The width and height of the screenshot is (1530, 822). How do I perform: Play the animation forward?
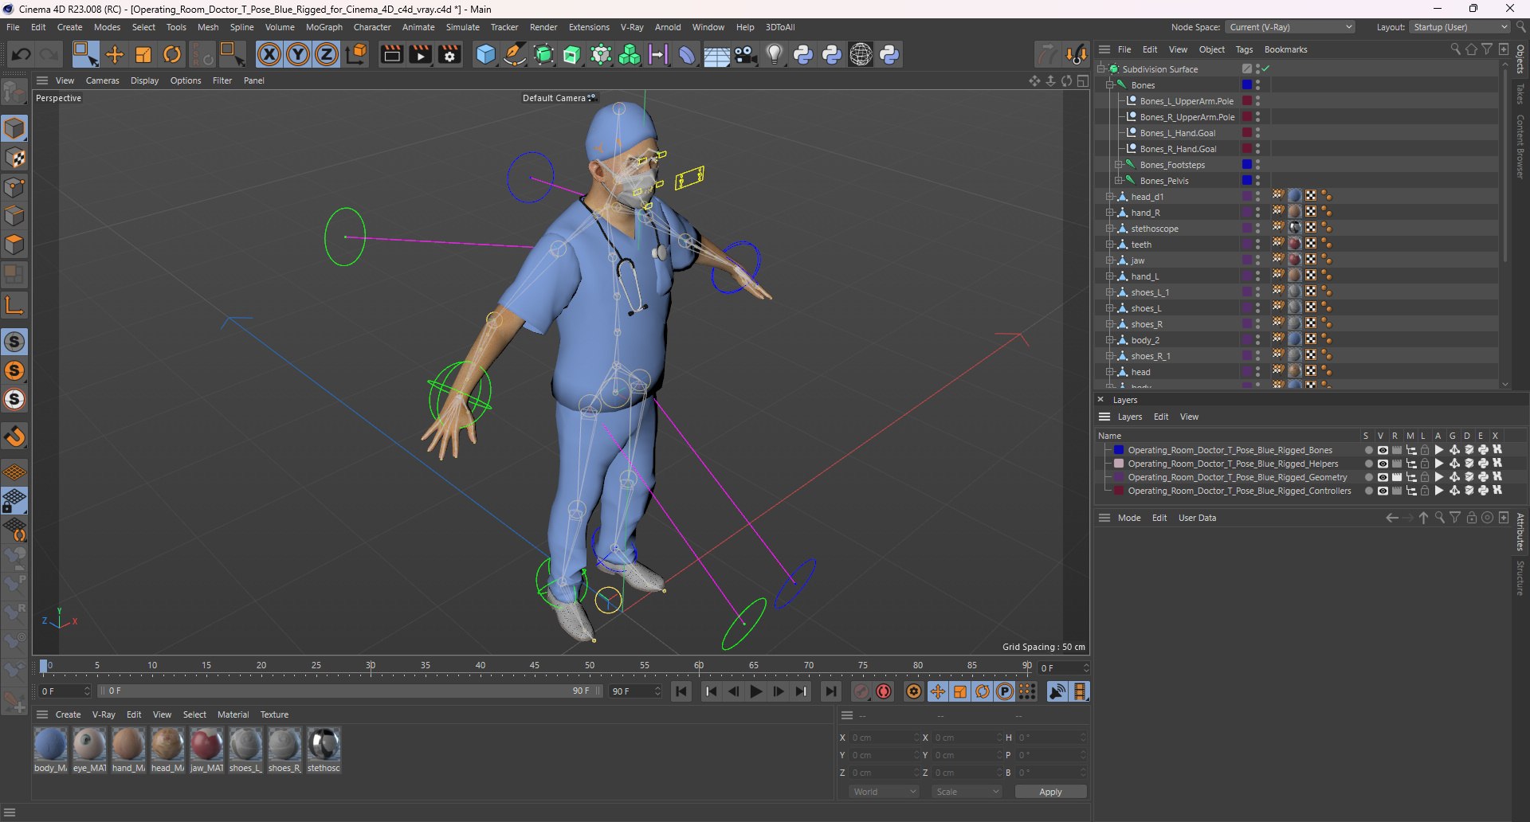[756, 691]
